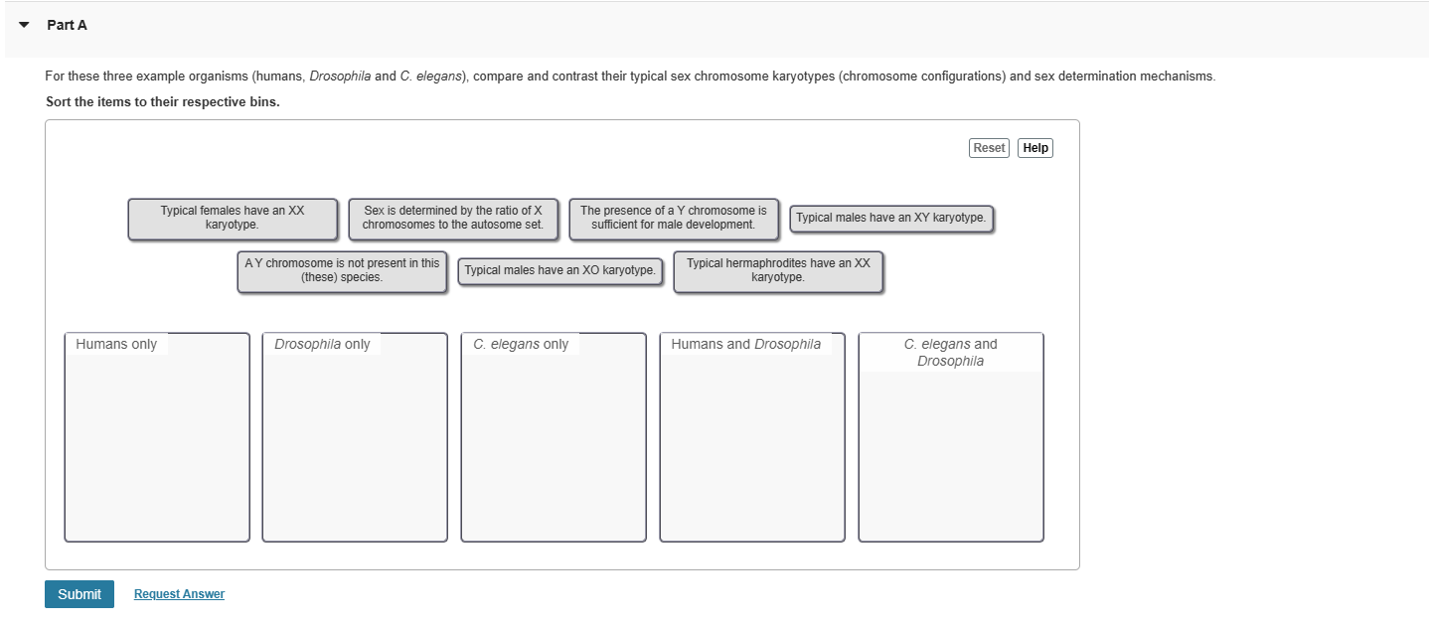Click the 'Humans only' bin
1429x626 pixels.
pyautogui.click(x=156, y=437)
